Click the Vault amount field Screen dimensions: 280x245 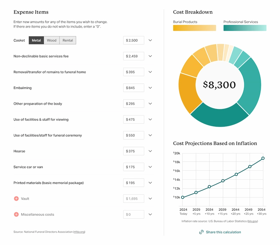(134, 199)
